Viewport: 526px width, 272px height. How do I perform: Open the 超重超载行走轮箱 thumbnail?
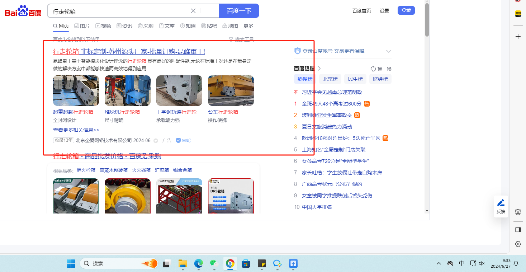point(76,90)
